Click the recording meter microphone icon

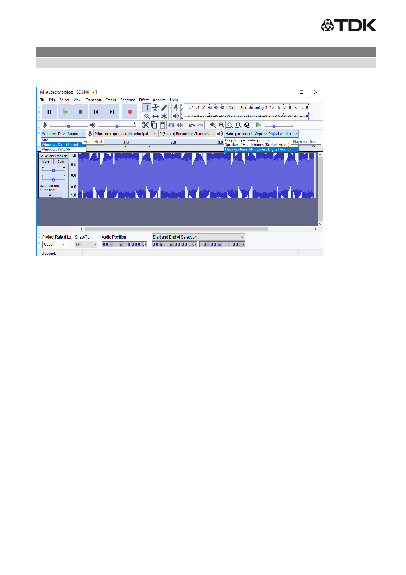point(176,107)
